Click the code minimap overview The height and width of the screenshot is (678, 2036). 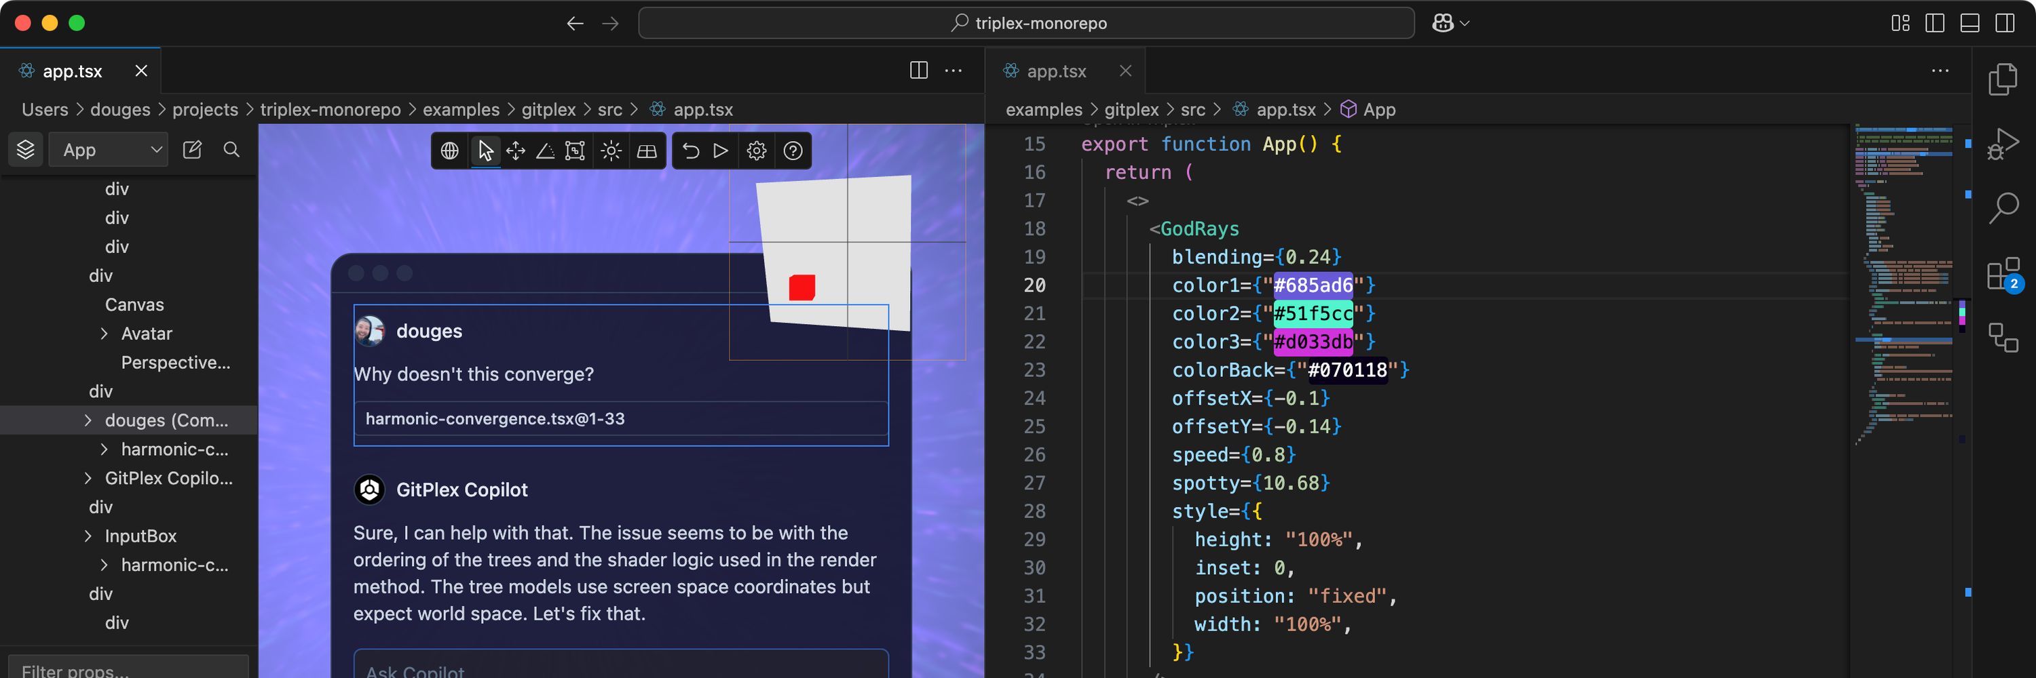pos(1904,284)
